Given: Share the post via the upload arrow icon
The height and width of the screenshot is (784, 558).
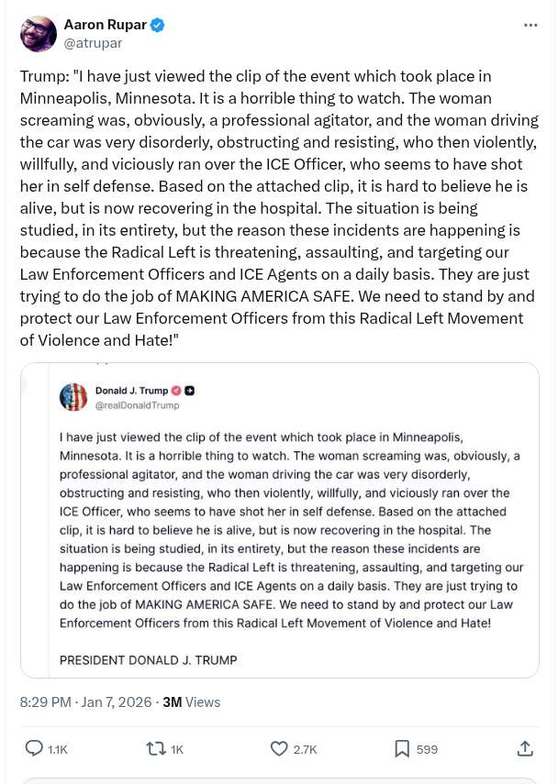Looking at the screenshot, I should pyautogui.click(x=525, y=748).
